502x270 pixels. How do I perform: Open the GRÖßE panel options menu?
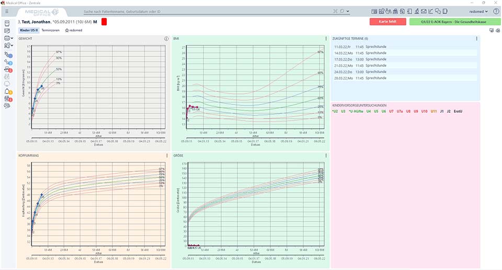326,156
